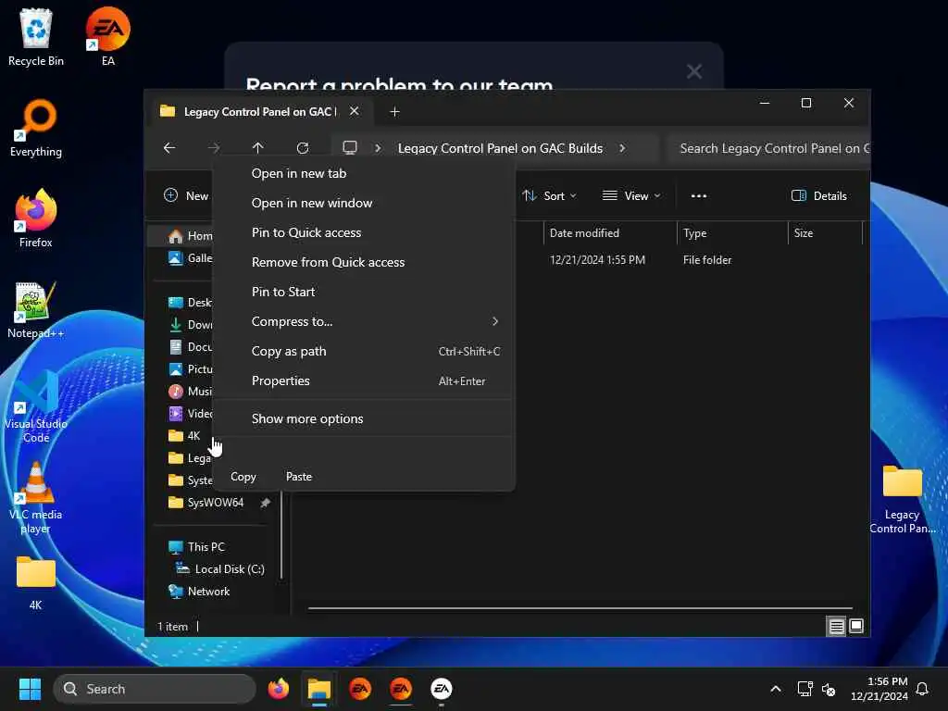
Task: Open SysWOW64 in navigation pane
Action: [206, 503]
